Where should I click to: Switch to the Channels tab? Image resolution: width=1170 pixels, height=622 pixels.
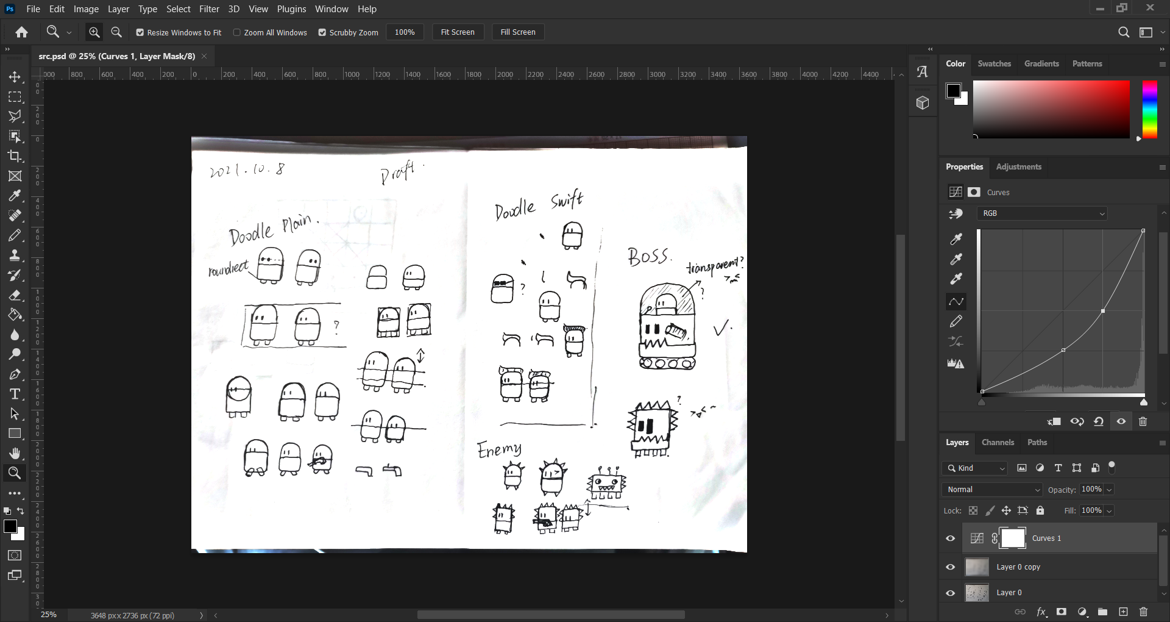click(x=998, y=443)
